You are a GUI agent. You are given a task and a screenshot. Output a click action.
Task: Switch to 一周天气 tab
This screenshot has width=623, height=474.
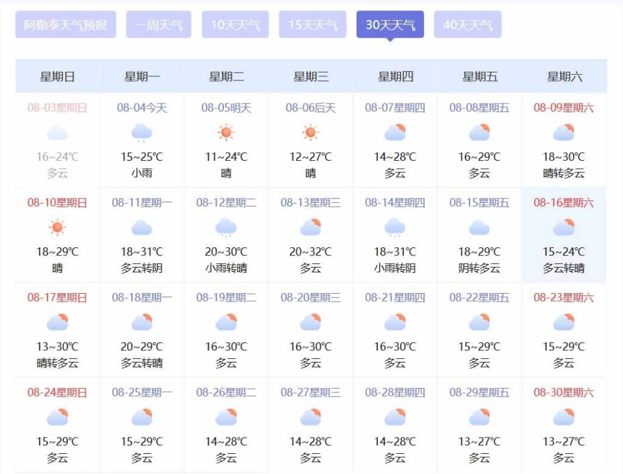click(x=159, y=25)
